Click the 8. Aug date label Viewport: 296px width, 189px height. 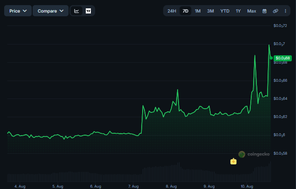[171, 186]
